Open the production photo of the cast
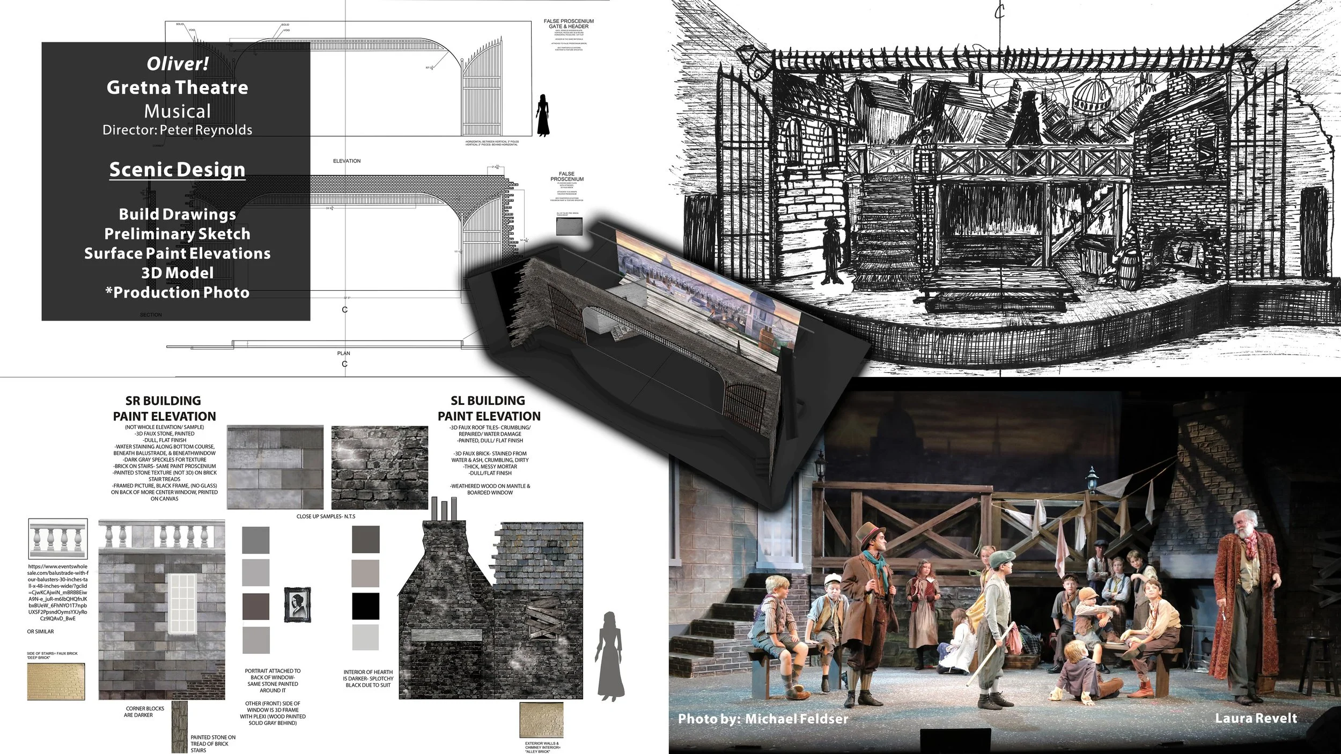1341x754 pixels. click(x=1005, y=566)
